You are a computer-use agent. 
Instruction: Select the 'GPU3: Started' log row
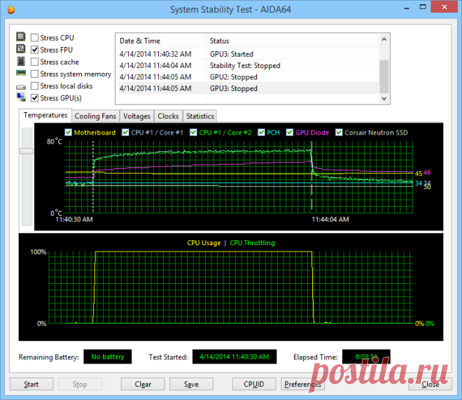click(248, 54)
